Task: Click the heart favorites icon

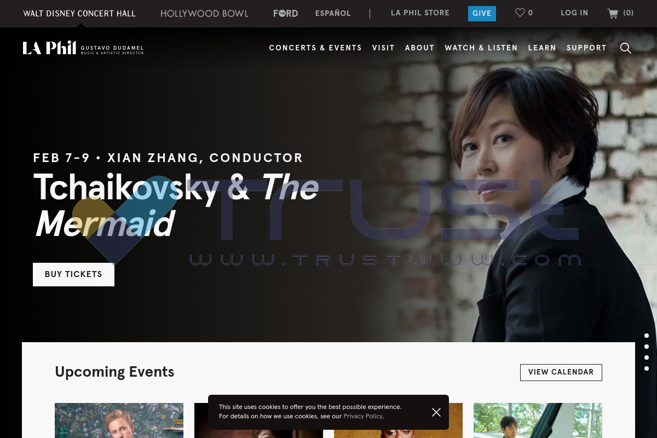Action: coord(520,13)
